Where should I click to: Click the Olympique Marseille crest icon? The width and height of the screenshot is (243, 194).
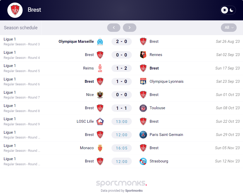click(x=100, y=41)
